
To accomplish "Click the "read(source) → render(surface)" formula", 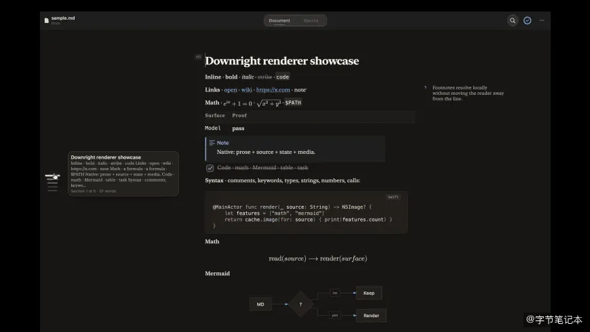I will click(318, 259).
